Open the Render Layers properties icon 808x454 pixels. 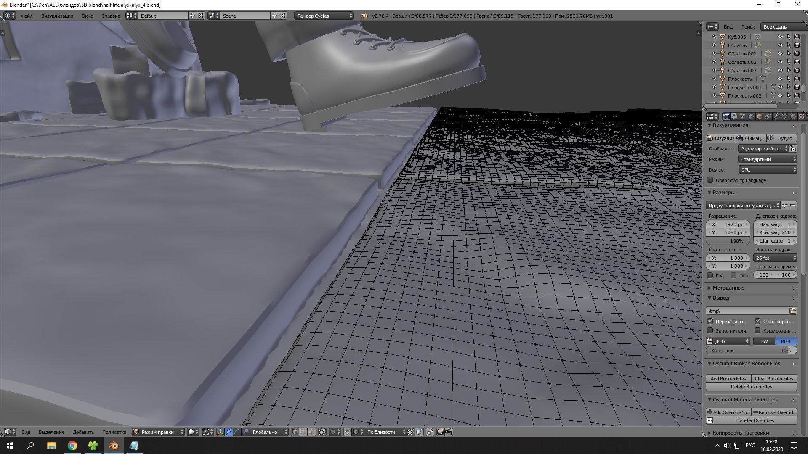734,116
